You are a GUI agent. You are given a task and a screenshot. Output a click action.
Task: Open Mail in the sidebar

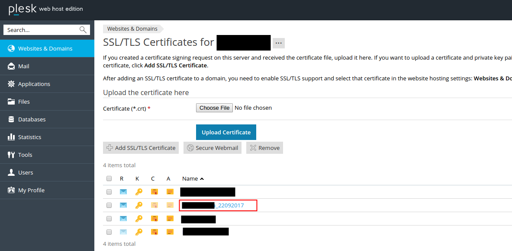point(24,66)
